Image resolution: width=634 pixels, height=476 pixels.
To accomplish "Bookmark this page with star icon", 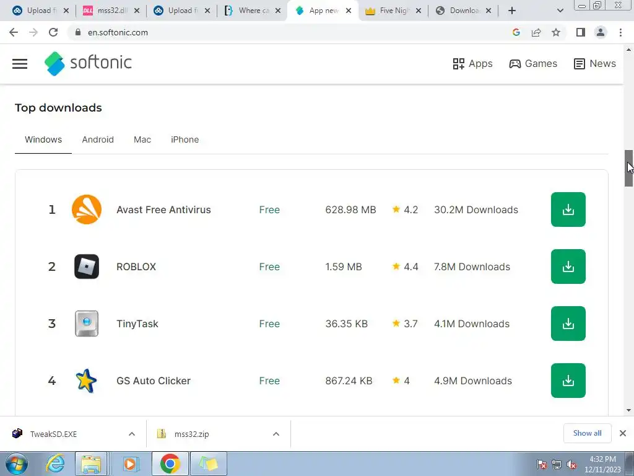I will click(x=556, y=32).
